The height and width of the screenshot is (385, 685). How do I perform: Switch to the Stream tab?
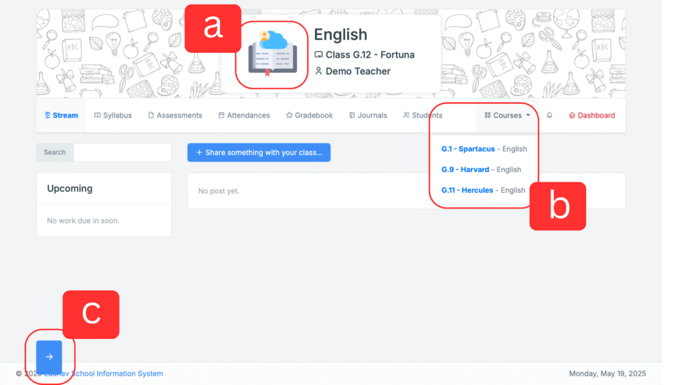[x=61, y=115]
